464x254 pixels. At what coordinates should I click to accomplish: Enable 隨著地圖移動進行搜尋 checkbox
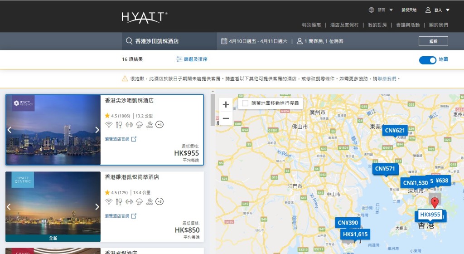point(245,103)
